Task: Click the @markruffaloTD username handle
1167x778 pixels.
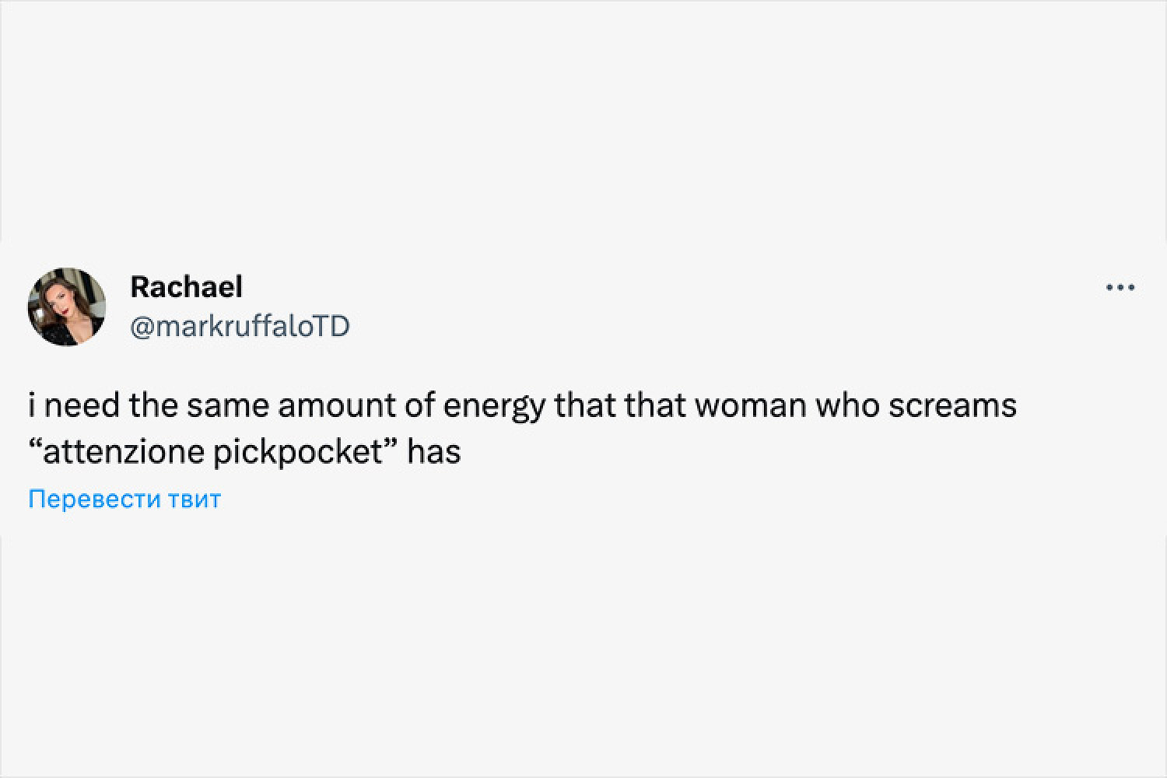Action: [x=240, y=326]
